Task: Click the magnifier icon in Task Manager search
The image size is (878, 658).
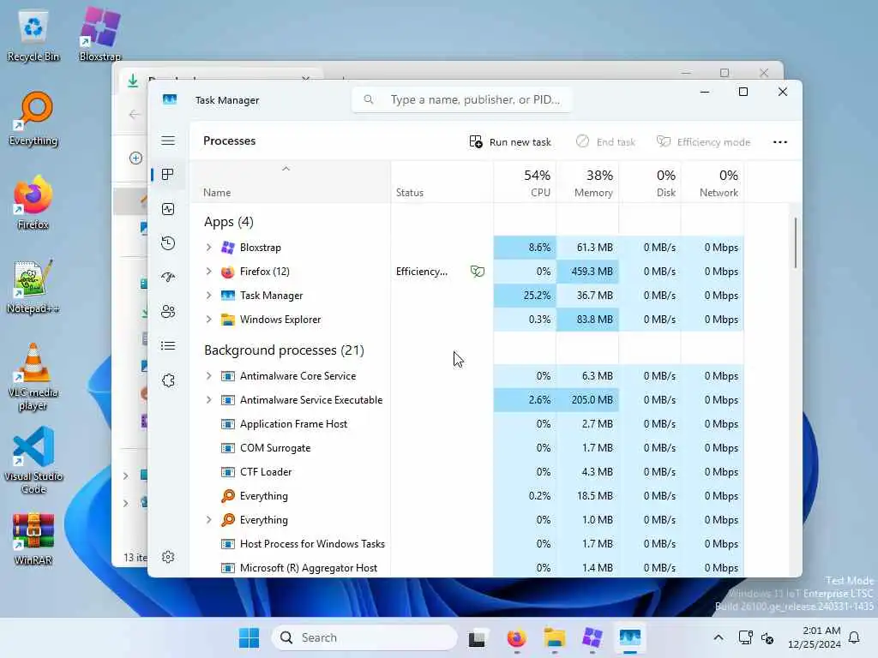Action: pos(369,99)
